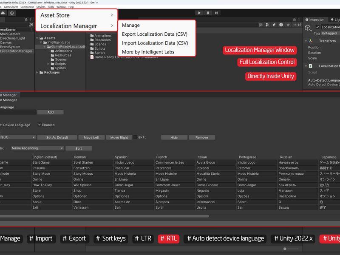This screenshot has width=340, height=255.
Task: Click the Add language button
Action: pyautogui.click(x=51, y=112)
